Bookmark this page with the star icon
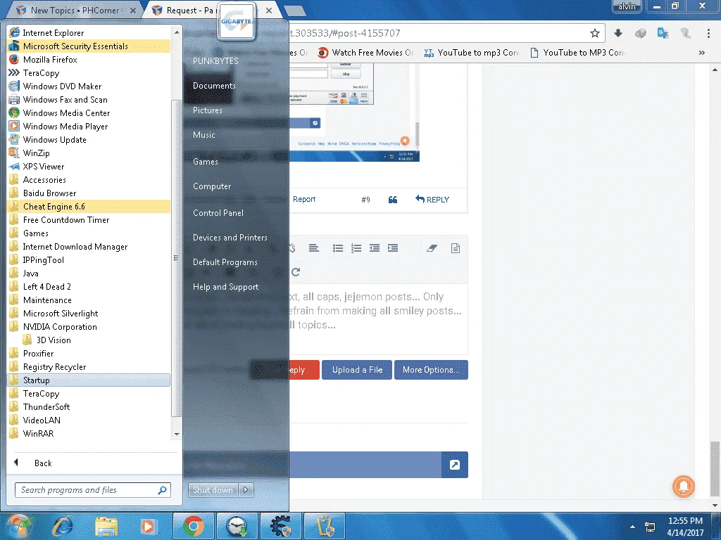 [x=594, y=33]
